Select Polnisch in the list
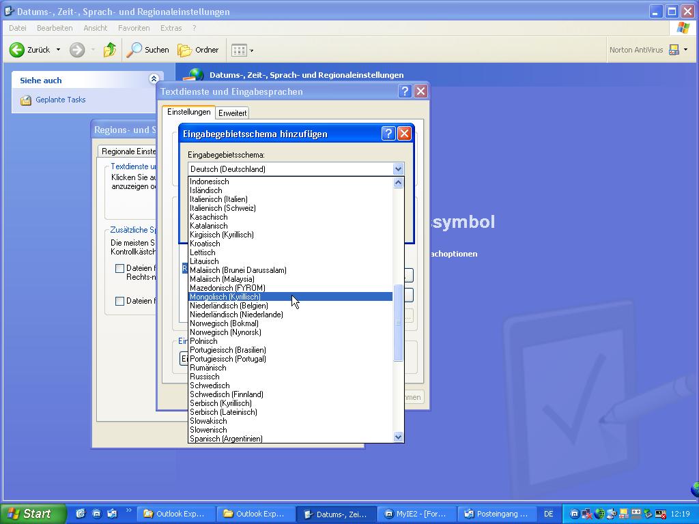699x524 pixels. tap(290, 341)
